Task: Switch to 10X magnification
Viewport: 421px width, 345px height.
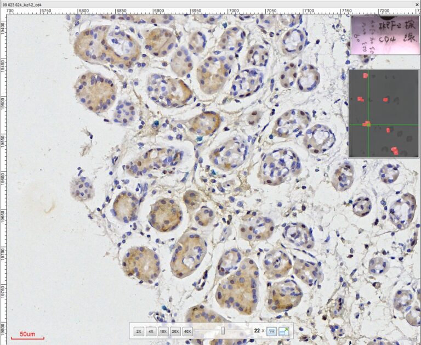Action: (x=163, y=331)
